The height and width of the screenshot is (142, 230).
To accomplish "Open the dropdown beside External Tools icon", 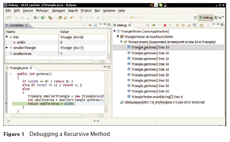I will point(53,18).
